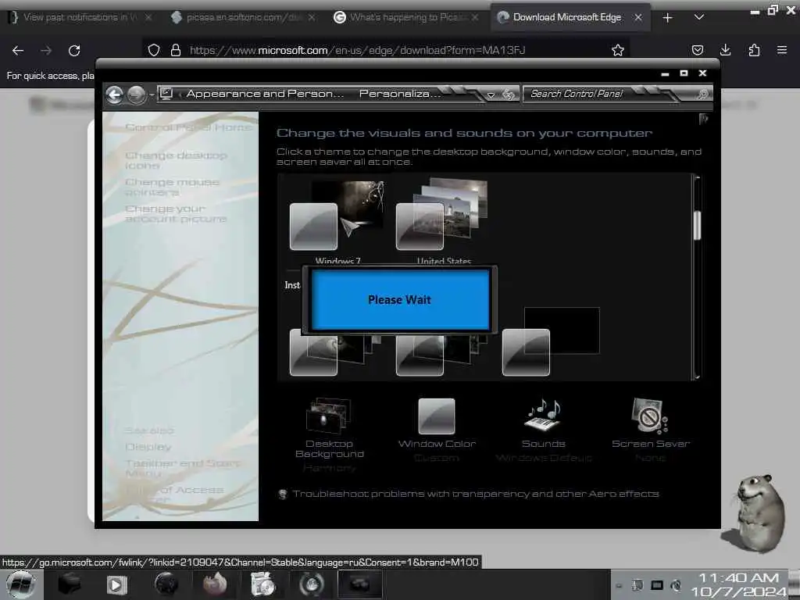Click the theme list scrollbar thumb

(697, 225)
